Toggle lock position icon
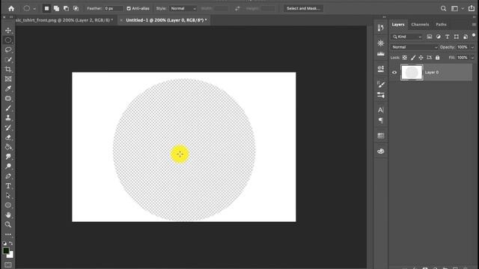 (421, 58)
